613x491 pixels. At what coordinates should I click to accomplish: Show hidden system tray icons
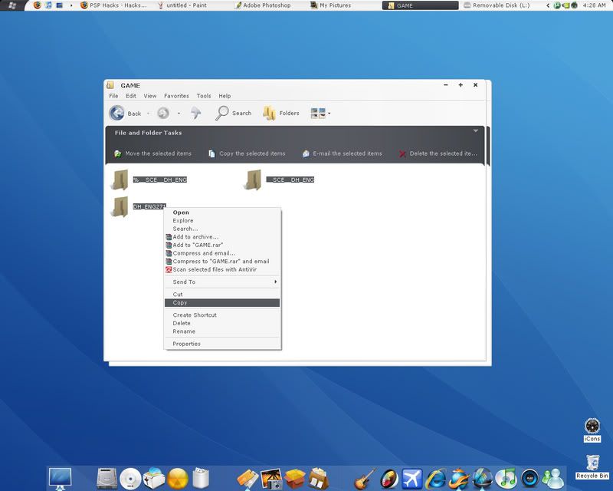point(548,5)
